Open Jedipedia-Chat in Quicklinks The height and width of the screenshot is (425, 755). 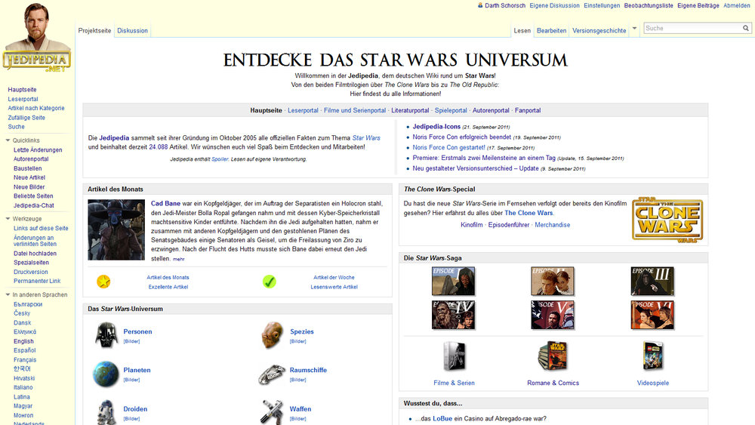[34, 205]
